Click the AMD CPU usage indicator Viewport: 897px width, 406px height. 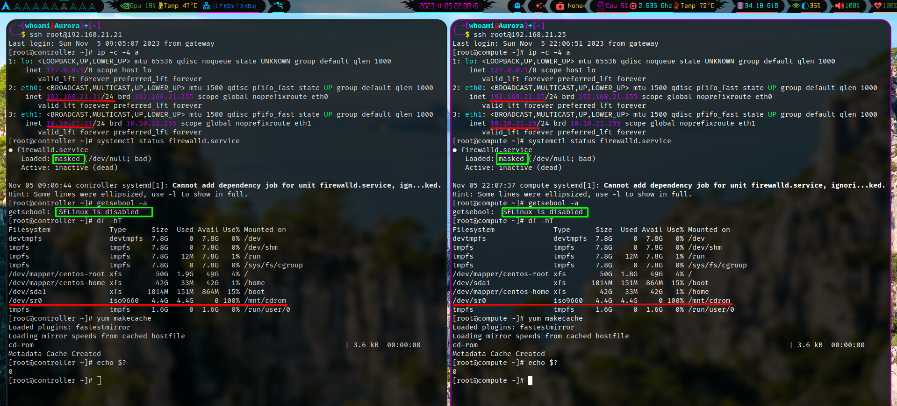pos(612,6)
